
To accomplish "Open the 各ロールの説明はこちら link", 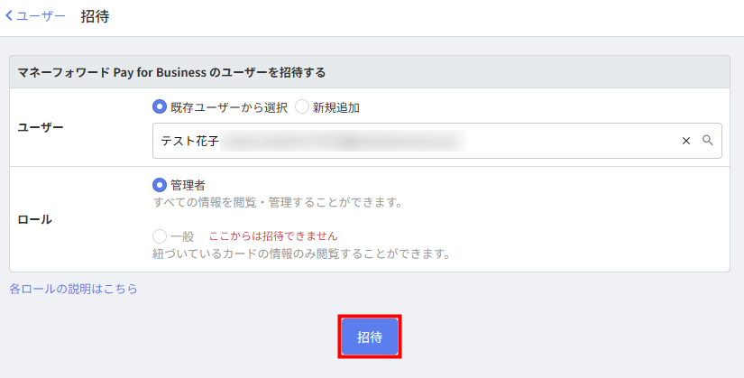I will click(x=73, y=290).
